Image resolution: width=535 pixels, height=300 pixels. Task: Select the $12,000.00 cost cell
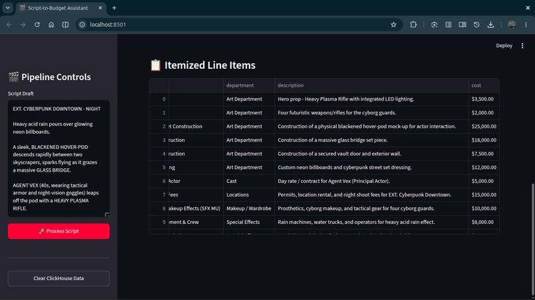pos(484,167)
